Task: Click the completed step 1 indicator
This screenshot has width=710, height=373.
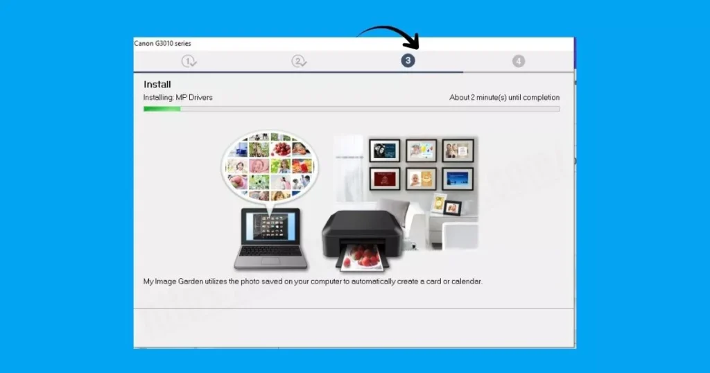Action: [x=189, y=61]
